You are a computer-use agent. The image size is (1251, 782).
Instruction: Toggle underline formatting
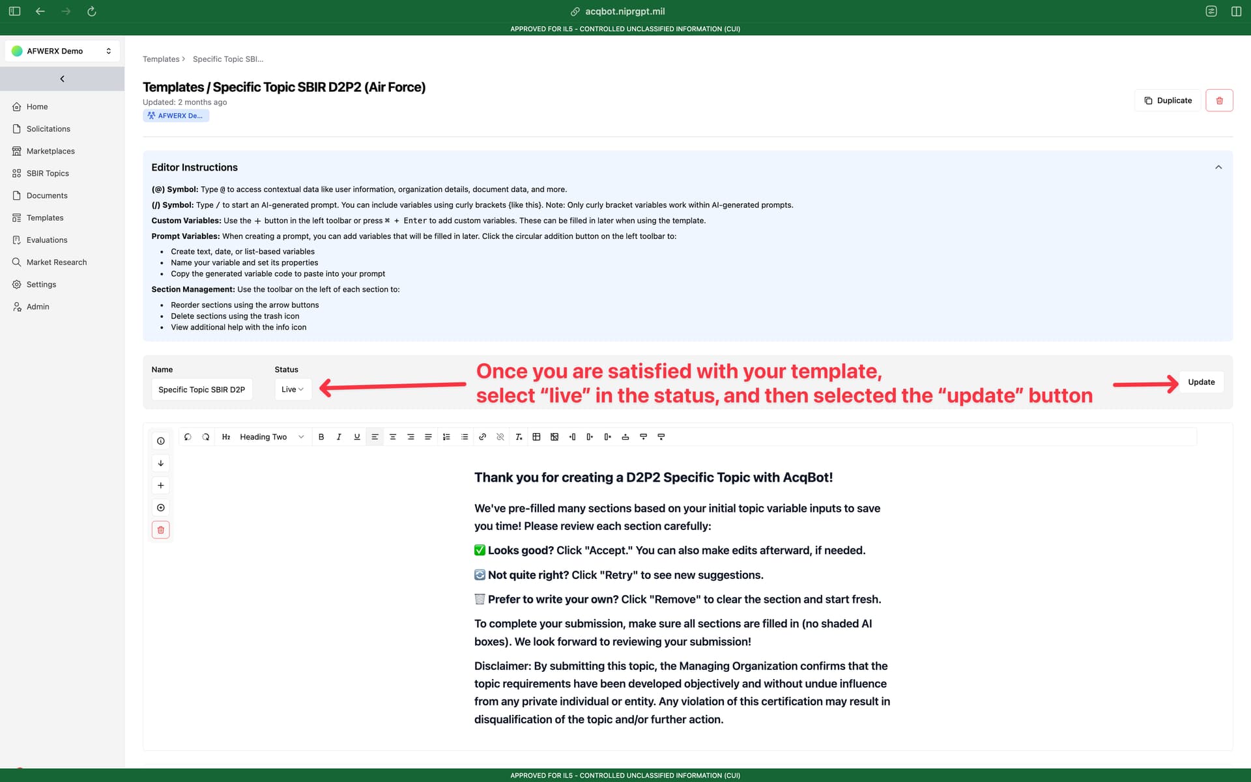click(357, 437)
